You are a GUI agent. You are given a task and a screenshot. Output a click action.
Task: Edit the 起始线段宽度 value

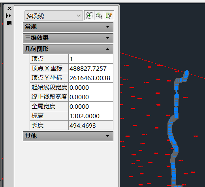[91, 87]
